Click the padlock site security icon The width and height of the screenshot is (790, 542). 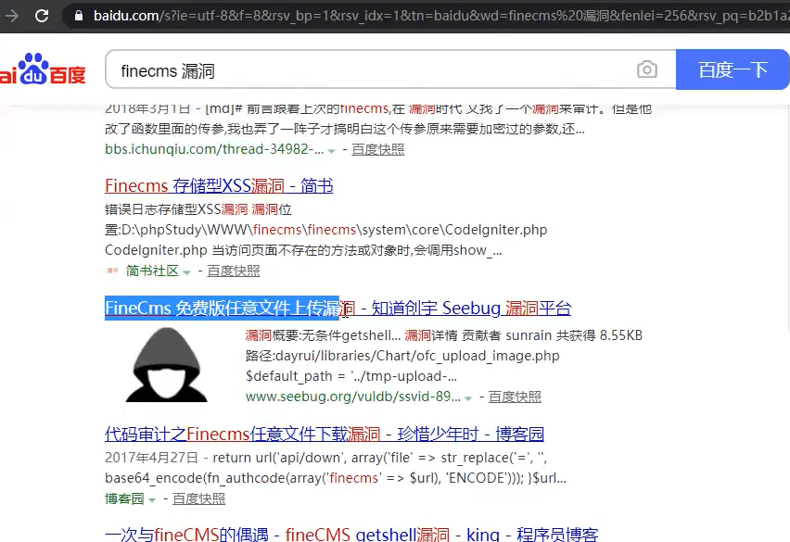point(79,16)
